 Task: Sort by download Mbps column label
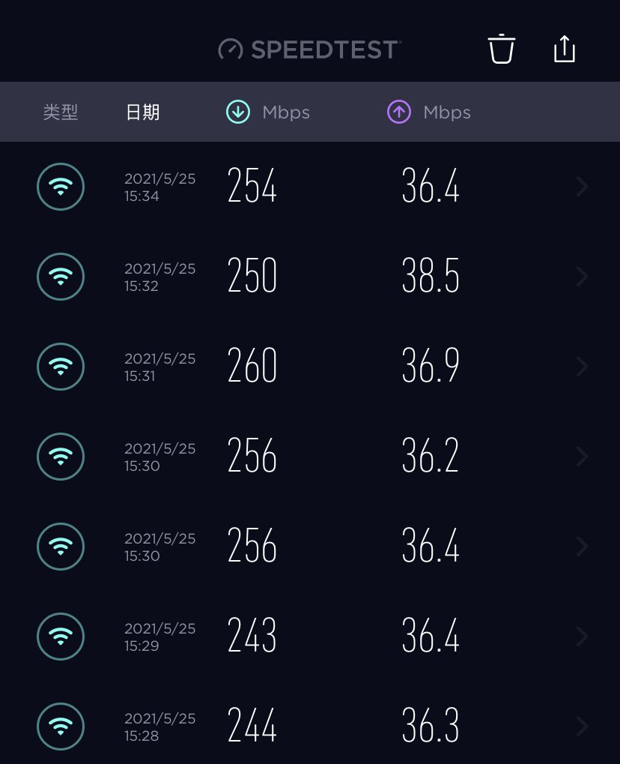point(286,112)
